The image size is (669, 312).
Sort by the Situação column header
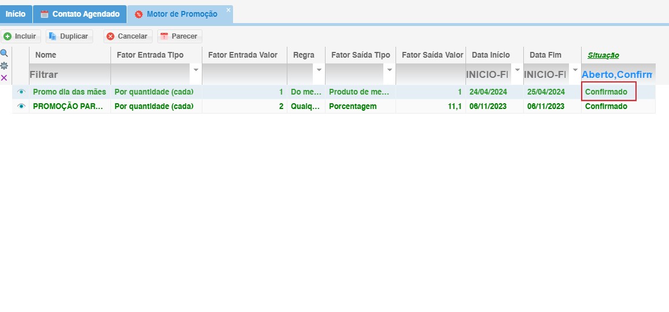(603, 55)
